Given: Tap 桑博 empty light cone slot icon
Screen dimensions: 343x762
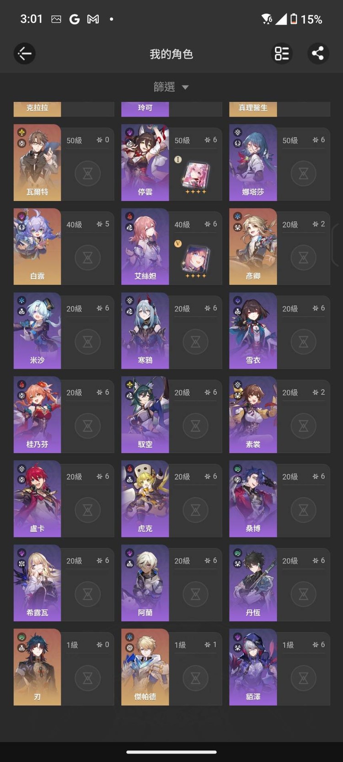Looking at the screenshot, I should click(304, 510).
